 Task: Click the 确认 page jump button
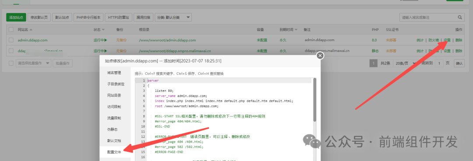[459, 63]
